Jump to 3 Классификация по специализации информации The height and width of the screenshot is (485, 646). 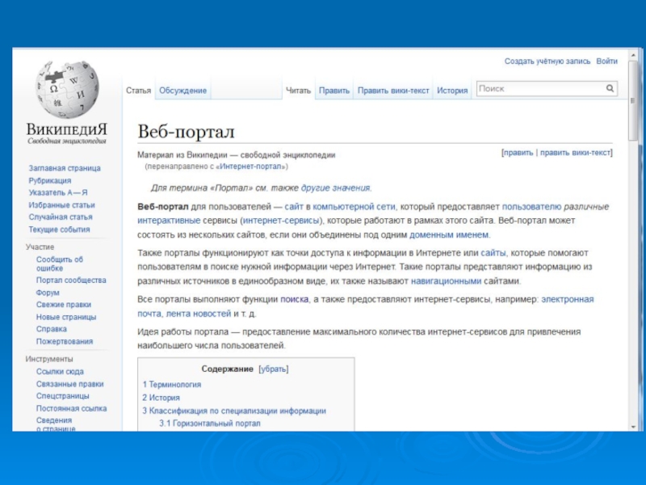(x=234, y=411)
